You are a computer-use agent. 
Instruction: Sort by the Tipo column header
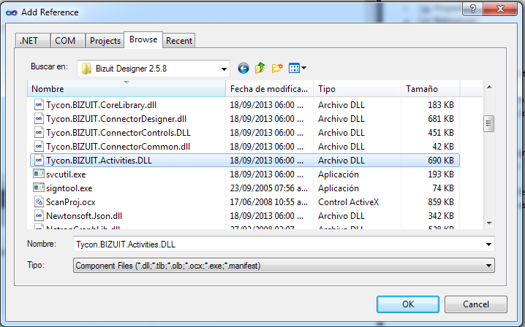tap(357, 89)
